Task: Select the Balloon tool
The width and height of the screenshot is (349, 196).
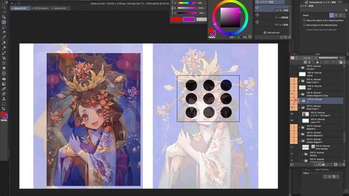Action: pos(4,104)
